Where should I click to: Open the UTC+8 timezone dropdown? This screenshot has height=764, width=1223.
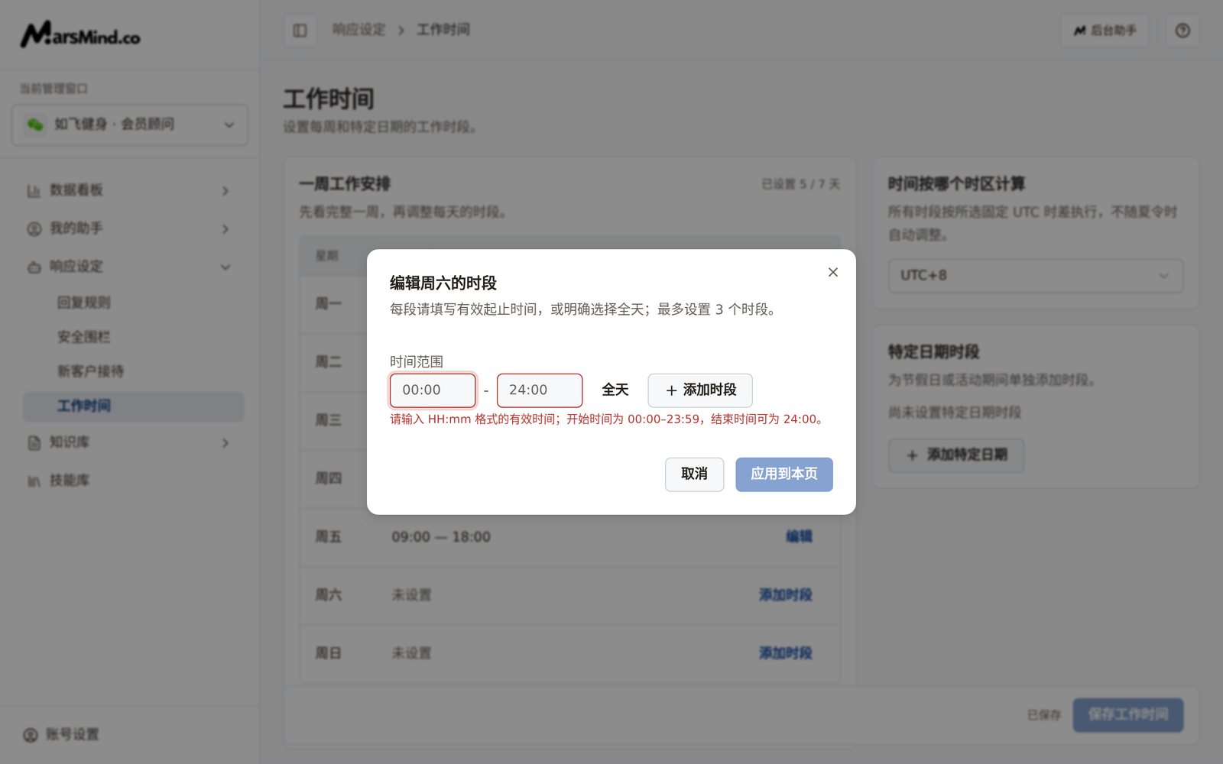tap(1035, 276)
